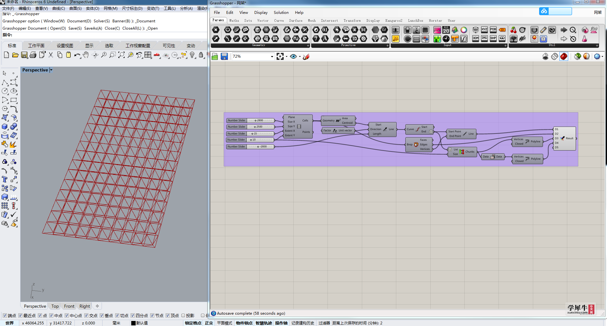The width and height of the screenshot is (607, 326).
Task: Expand the Primitive panel plus button
Action: 388,45
